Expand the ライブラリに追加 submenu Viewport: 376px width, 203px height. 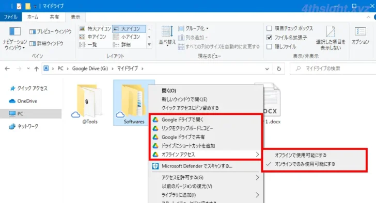tap(257, 195)
